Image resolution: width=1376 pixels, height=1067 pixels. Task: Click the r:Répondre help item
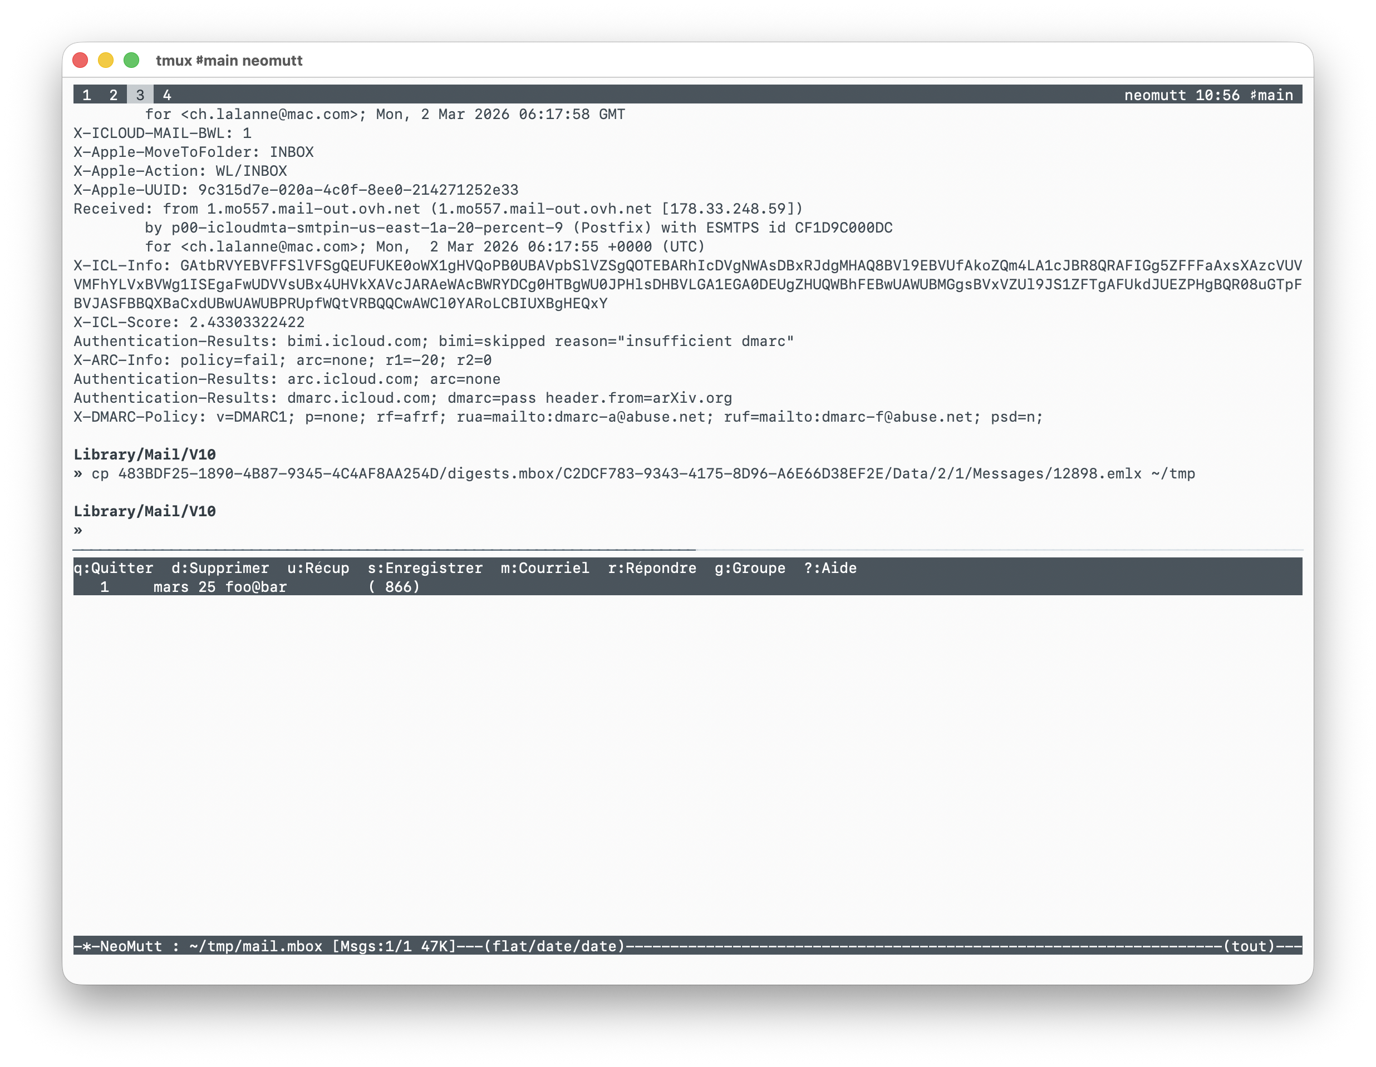(x=652, y=568)
